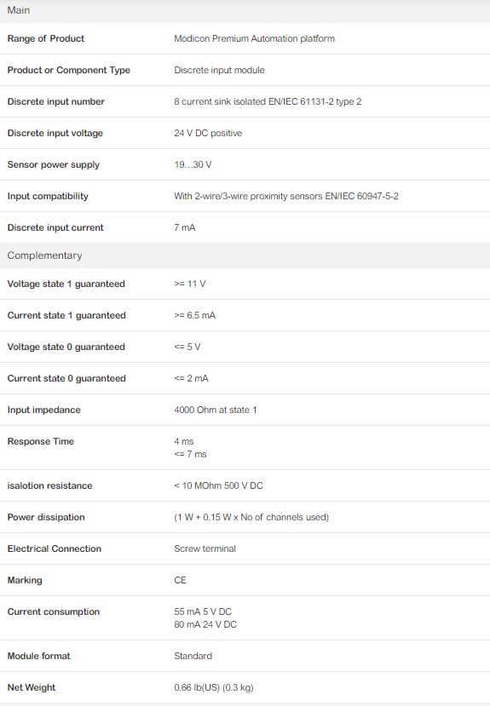Collapse the Complementary section header
This screenshot has height=706, width=490.
tap(245, 255)
